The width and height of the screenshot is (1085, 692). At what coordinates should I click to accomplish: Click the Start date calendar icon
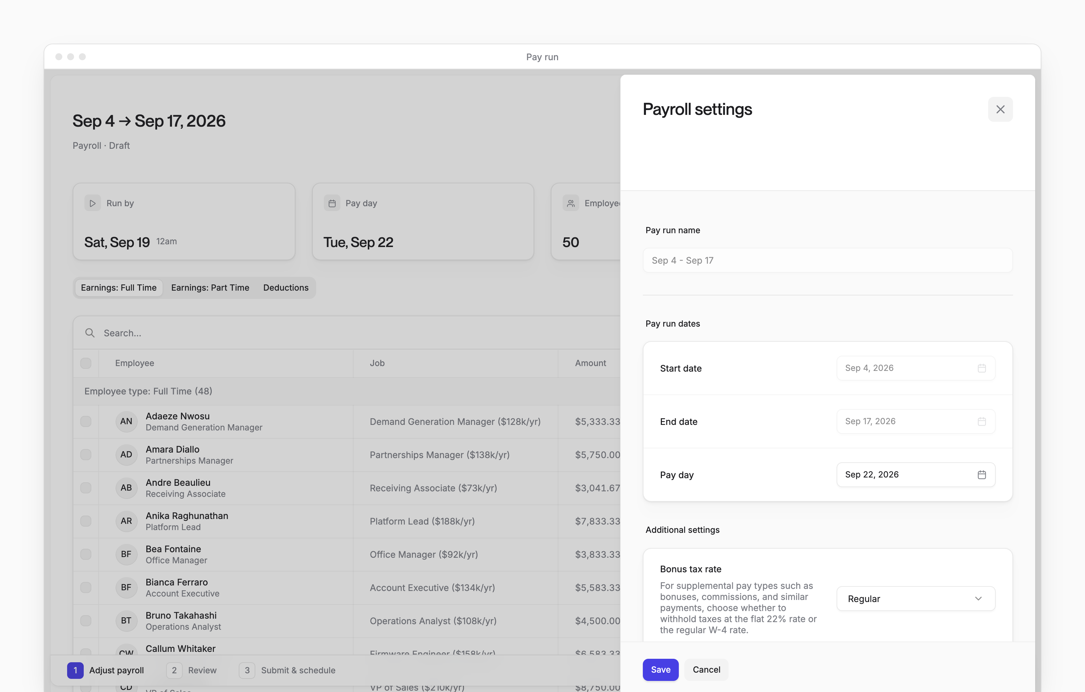(981, 368)
